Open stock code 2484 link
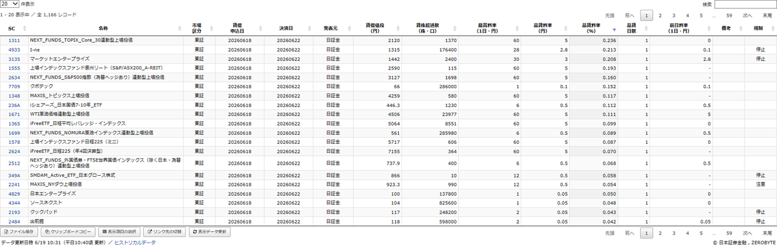 (14, 221)
